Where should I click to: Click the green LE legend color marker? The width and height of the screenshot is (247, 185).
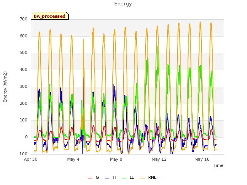click(x=124, y=178)
